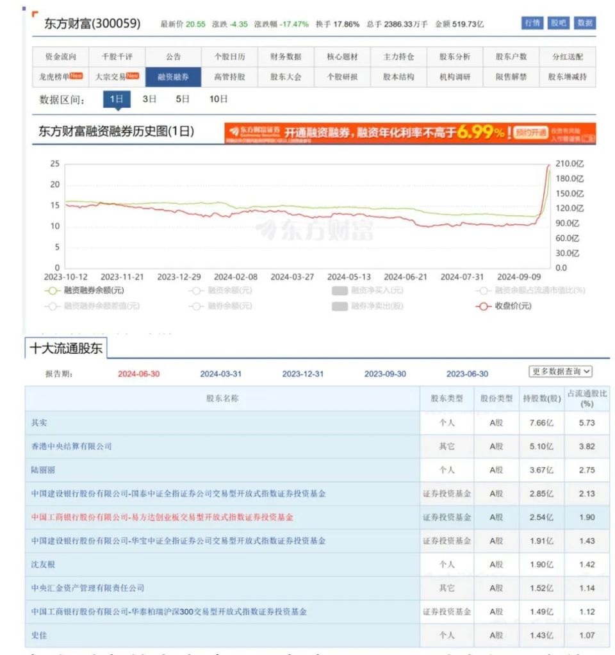Select the 1日 data range

(117, 99)
